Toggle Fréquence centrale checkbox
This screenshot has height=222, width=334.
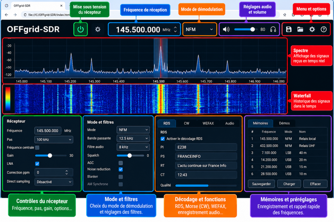point(37,148)
